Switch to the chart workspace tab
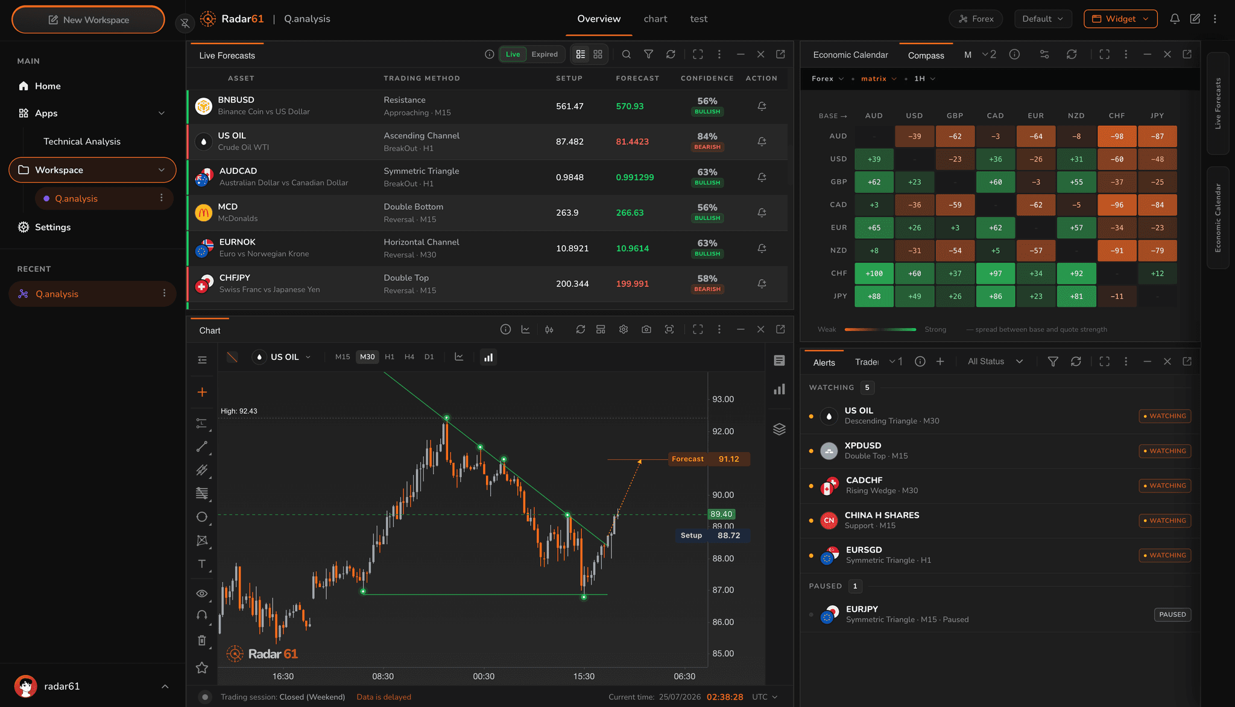This screenshot has height=707, width=1235. (x=655, y=19)
